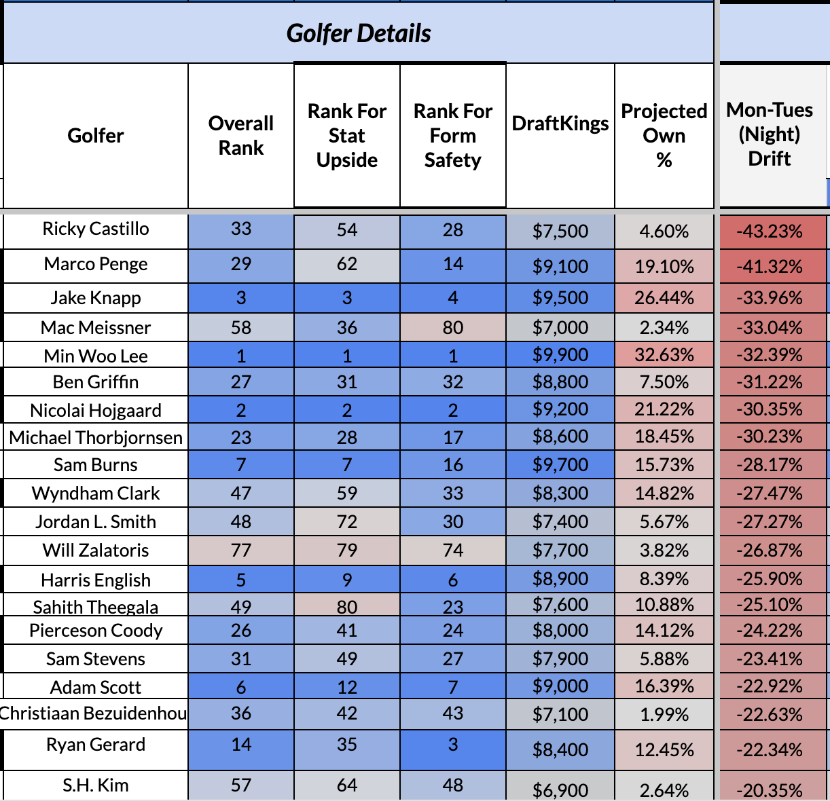Screen dimensions: 830x801
Task: Click S.H. Kim's 2.64% ownership cell
Action: [664, 789]
